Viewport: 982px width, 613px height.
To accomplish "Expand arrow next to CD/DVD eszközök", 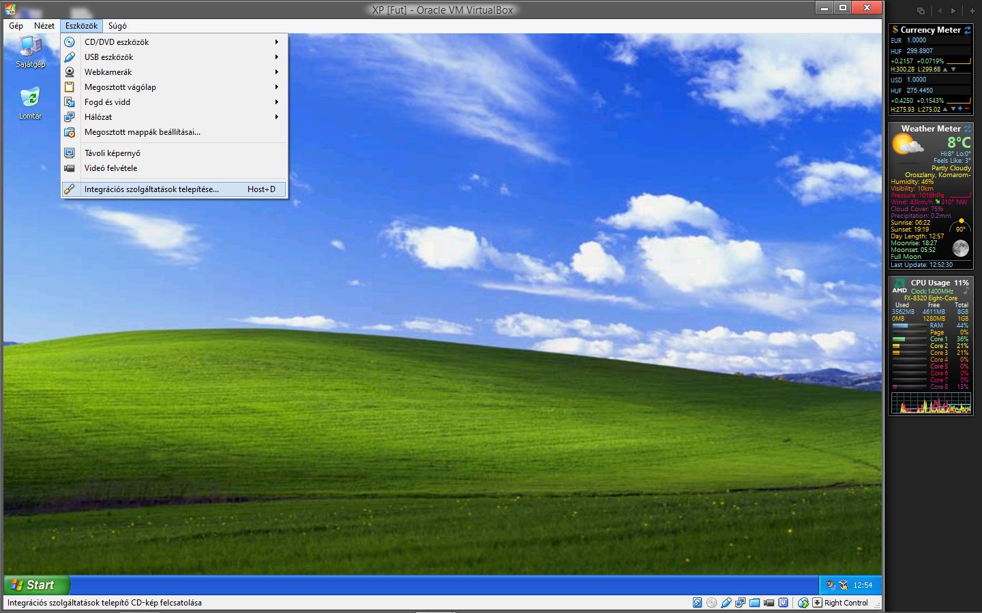I will [x=277, y=42].
